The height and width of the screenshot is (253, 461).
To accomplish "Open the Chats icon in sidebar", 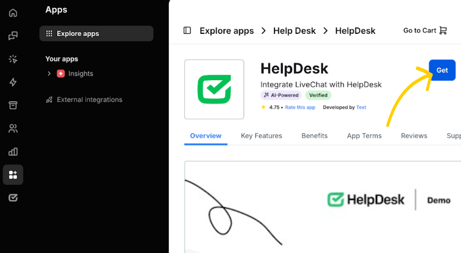I will (13, 36).
